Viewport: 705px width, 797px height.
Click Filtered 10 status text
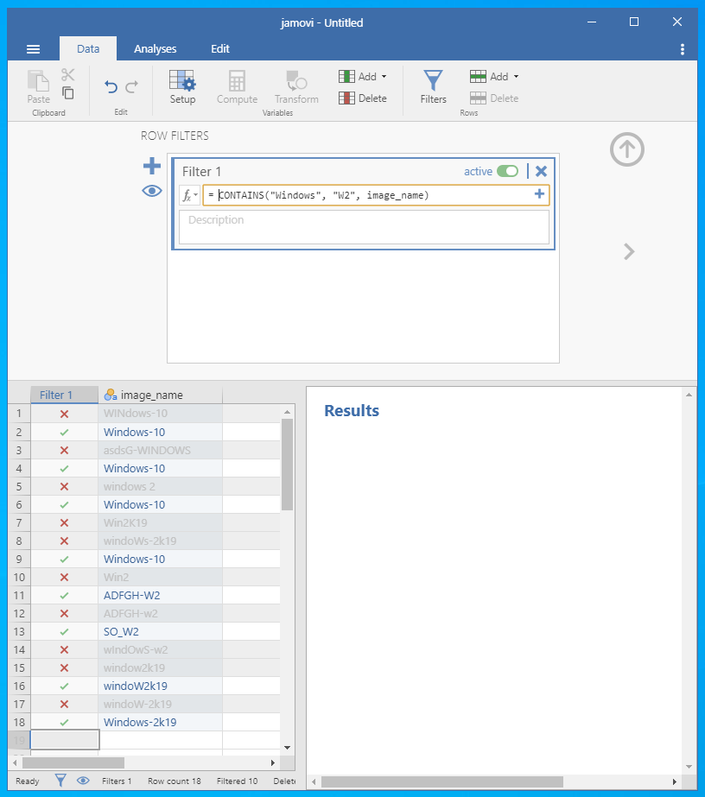[x=237, y=781]
